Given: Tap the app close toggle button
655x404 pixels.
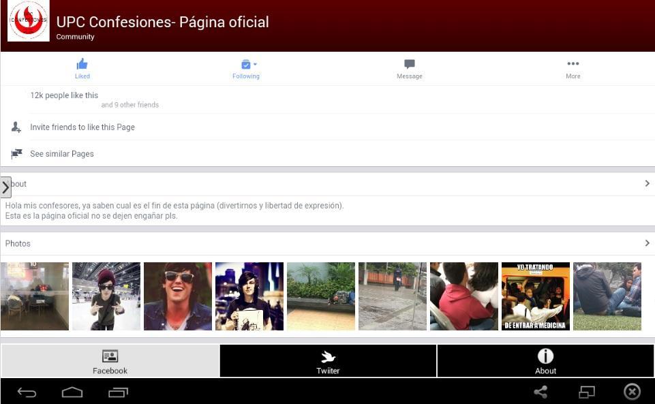Looking at the screenshot, I should click(x=632, y=392).
